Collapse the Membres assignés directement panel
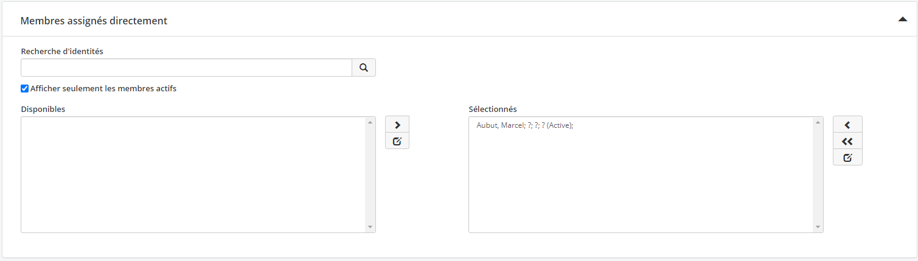This screenshot has width=918, height=261. pos(902,19)
